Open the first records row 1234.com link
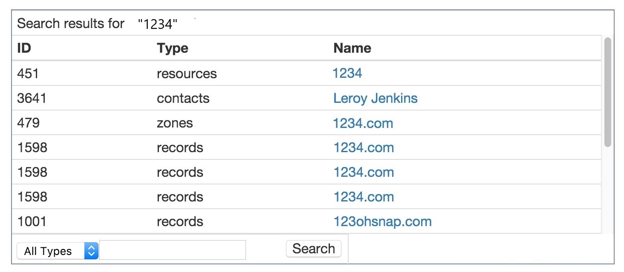The image size is (624, 272). click(363, 147)
